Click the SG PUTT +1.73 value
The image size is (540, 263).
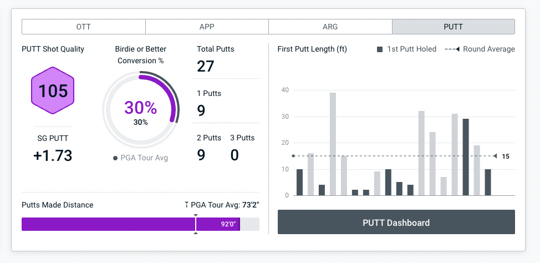click(x=53, y=156)
